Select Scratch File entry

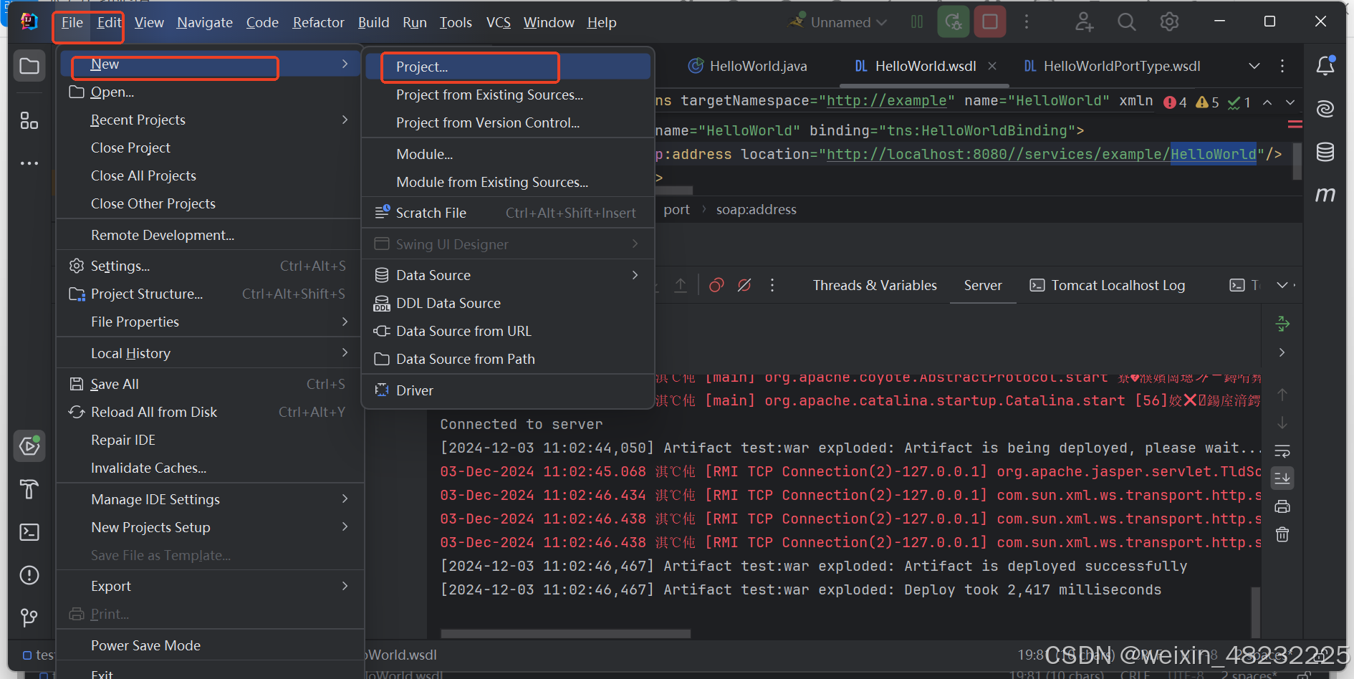(x=508, y=213)
